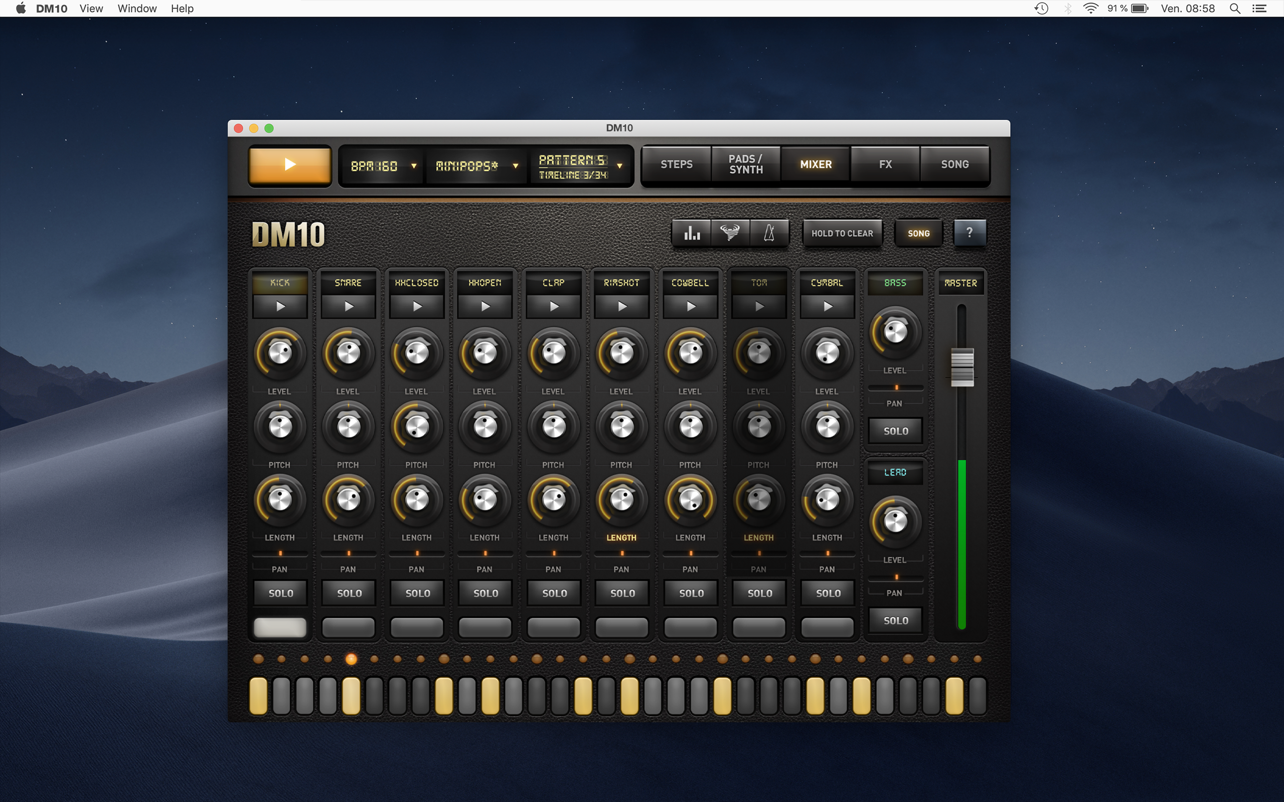Open the Help menu
The height and width of the screenshot is (802, 1284).
tap(182, 9)
